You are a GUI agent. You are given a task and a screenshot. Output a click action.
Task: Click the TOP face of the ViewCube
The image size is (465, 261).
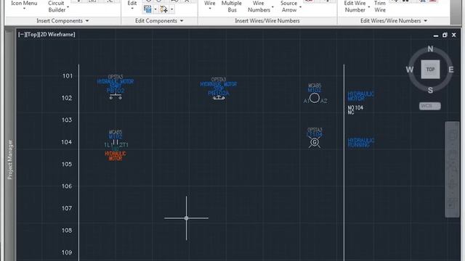point(430,70)
